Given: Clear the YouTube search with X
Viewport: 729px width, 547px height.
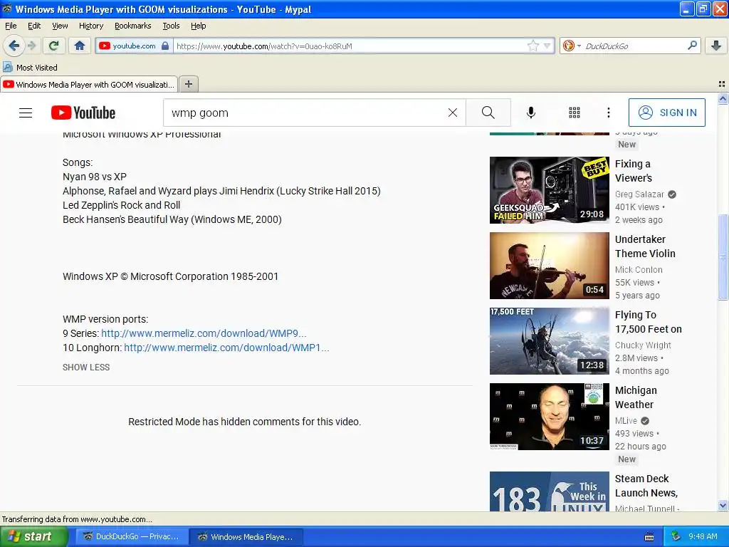Looking at the screenshot, I should 452,113.
